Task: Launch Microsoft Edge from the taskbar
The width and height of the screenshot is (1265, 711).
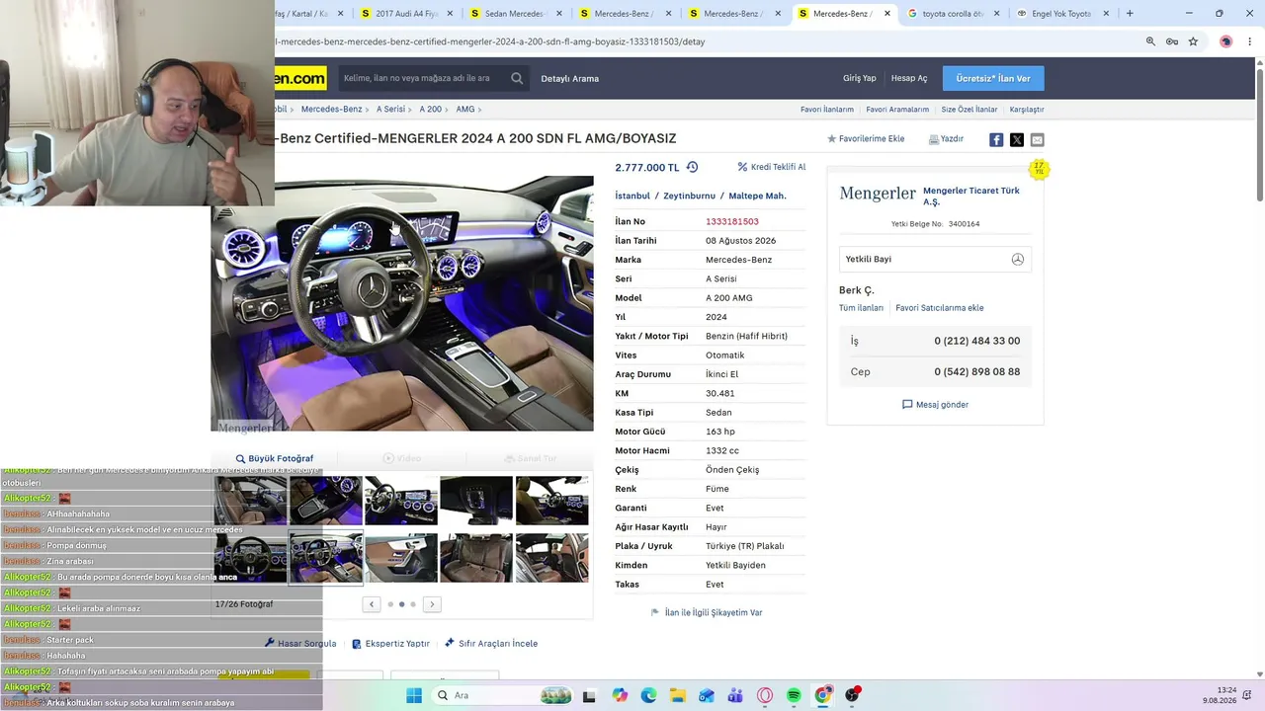Action: (648, 695)
